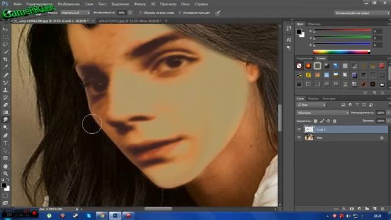Viewport: 391px width, 220px height.
Task: Open the Режим blend mode dropdown in options bar
Action: tap(75, 13)
